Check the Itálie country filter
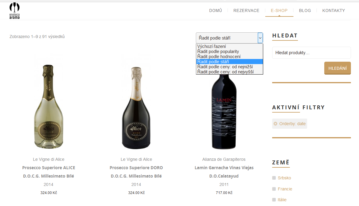This screenshot has width=359, height=206. point(274,200)
